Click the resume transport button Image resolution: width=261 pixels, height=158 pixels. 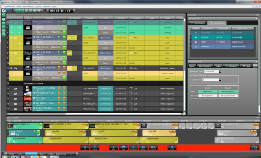pyautogui.click(x=153, y=148)
